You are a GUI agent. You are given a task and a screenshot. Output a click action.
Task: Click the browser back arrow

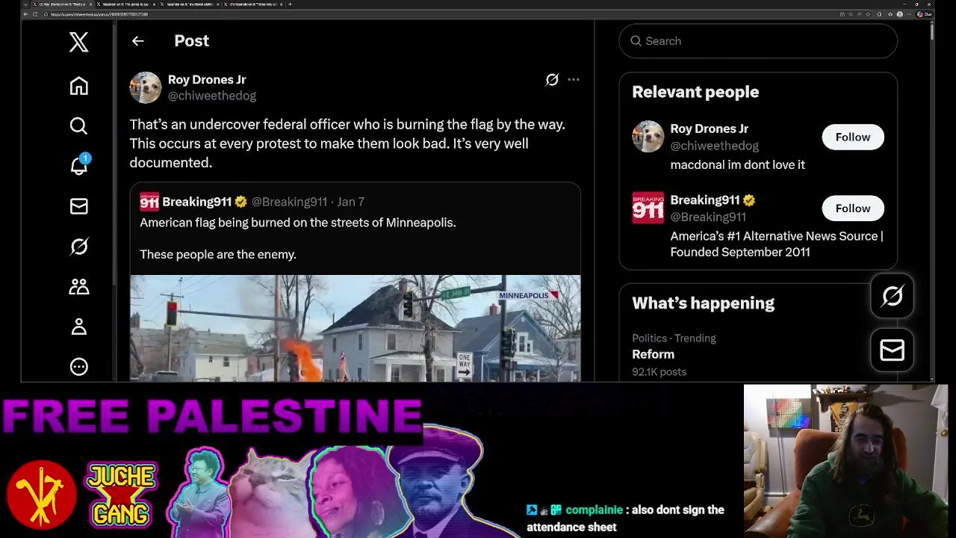(25, 14)
